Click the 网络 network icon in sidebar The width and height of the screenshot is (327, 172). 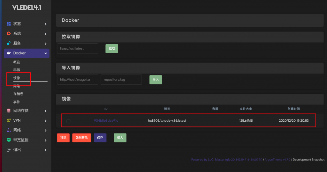tap(9, 130)
